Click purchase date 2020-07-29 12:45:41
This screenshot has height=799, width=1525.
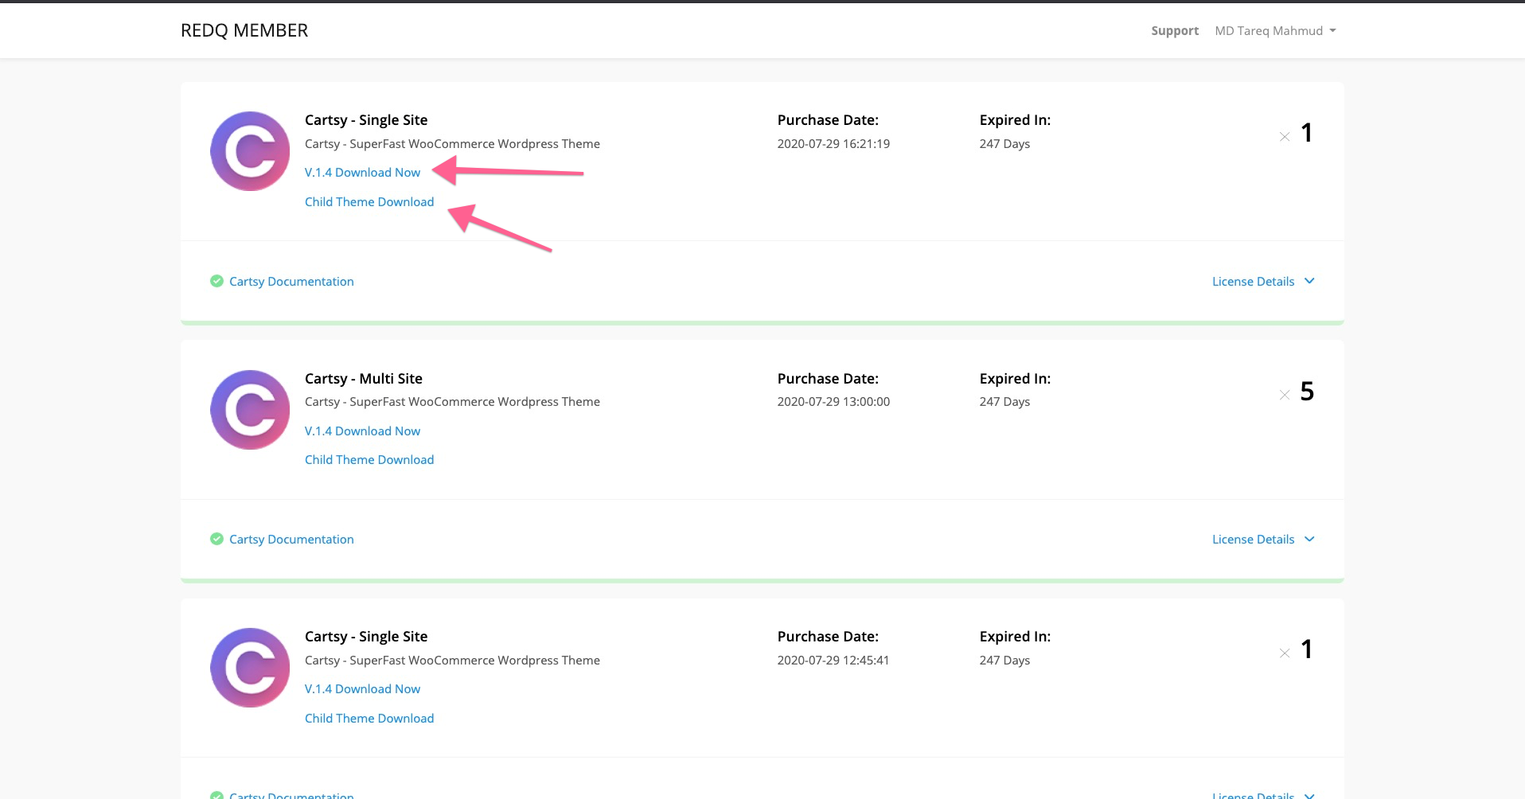click(x=833, y=661)
